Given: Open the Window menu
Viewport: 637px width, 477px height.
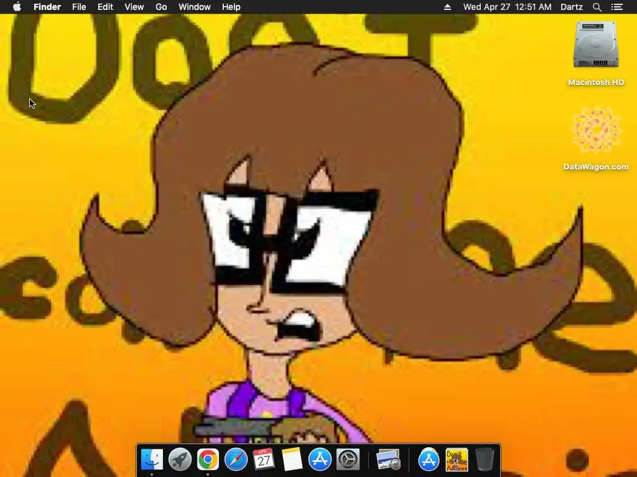Looking at the screenshot, I should click(x=195, y=7).
